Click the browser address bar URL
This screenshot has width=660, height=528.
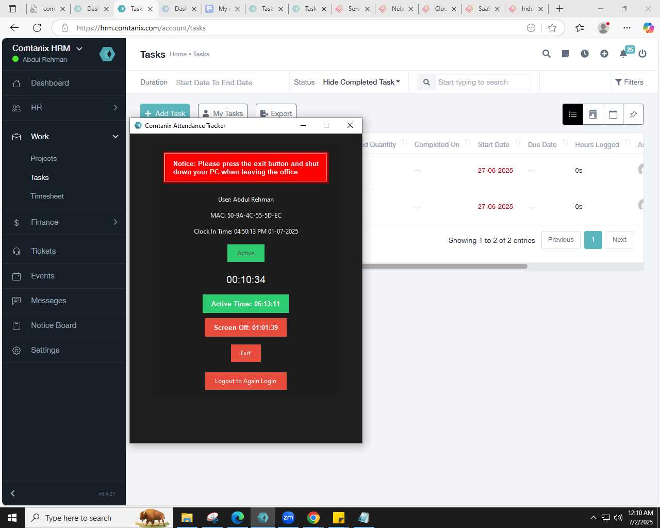point(141,28)
